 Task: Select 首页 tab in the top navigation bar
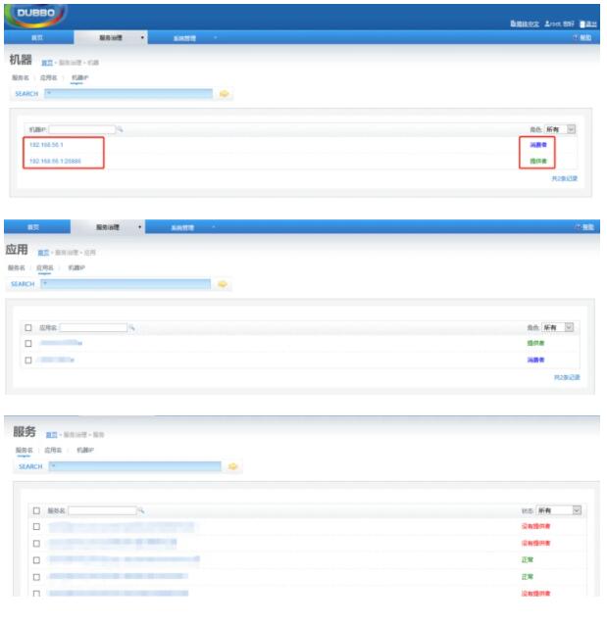36,37
